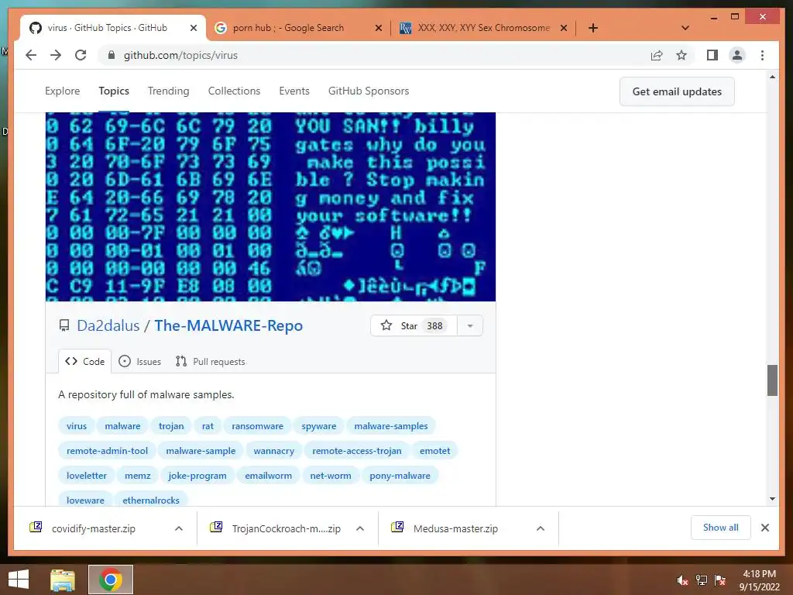Go forward to the next page

(x=56, y=55)
